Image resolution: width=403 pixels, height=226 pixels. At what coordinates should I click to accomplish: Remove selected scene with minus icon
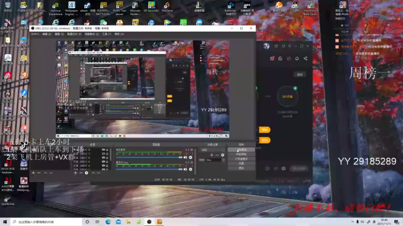[39, 173]
